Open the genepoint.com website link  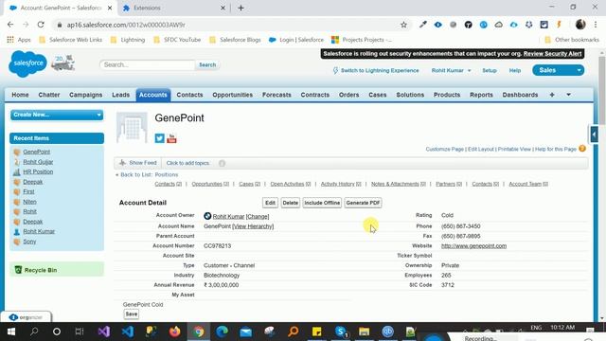click(473, 246)
